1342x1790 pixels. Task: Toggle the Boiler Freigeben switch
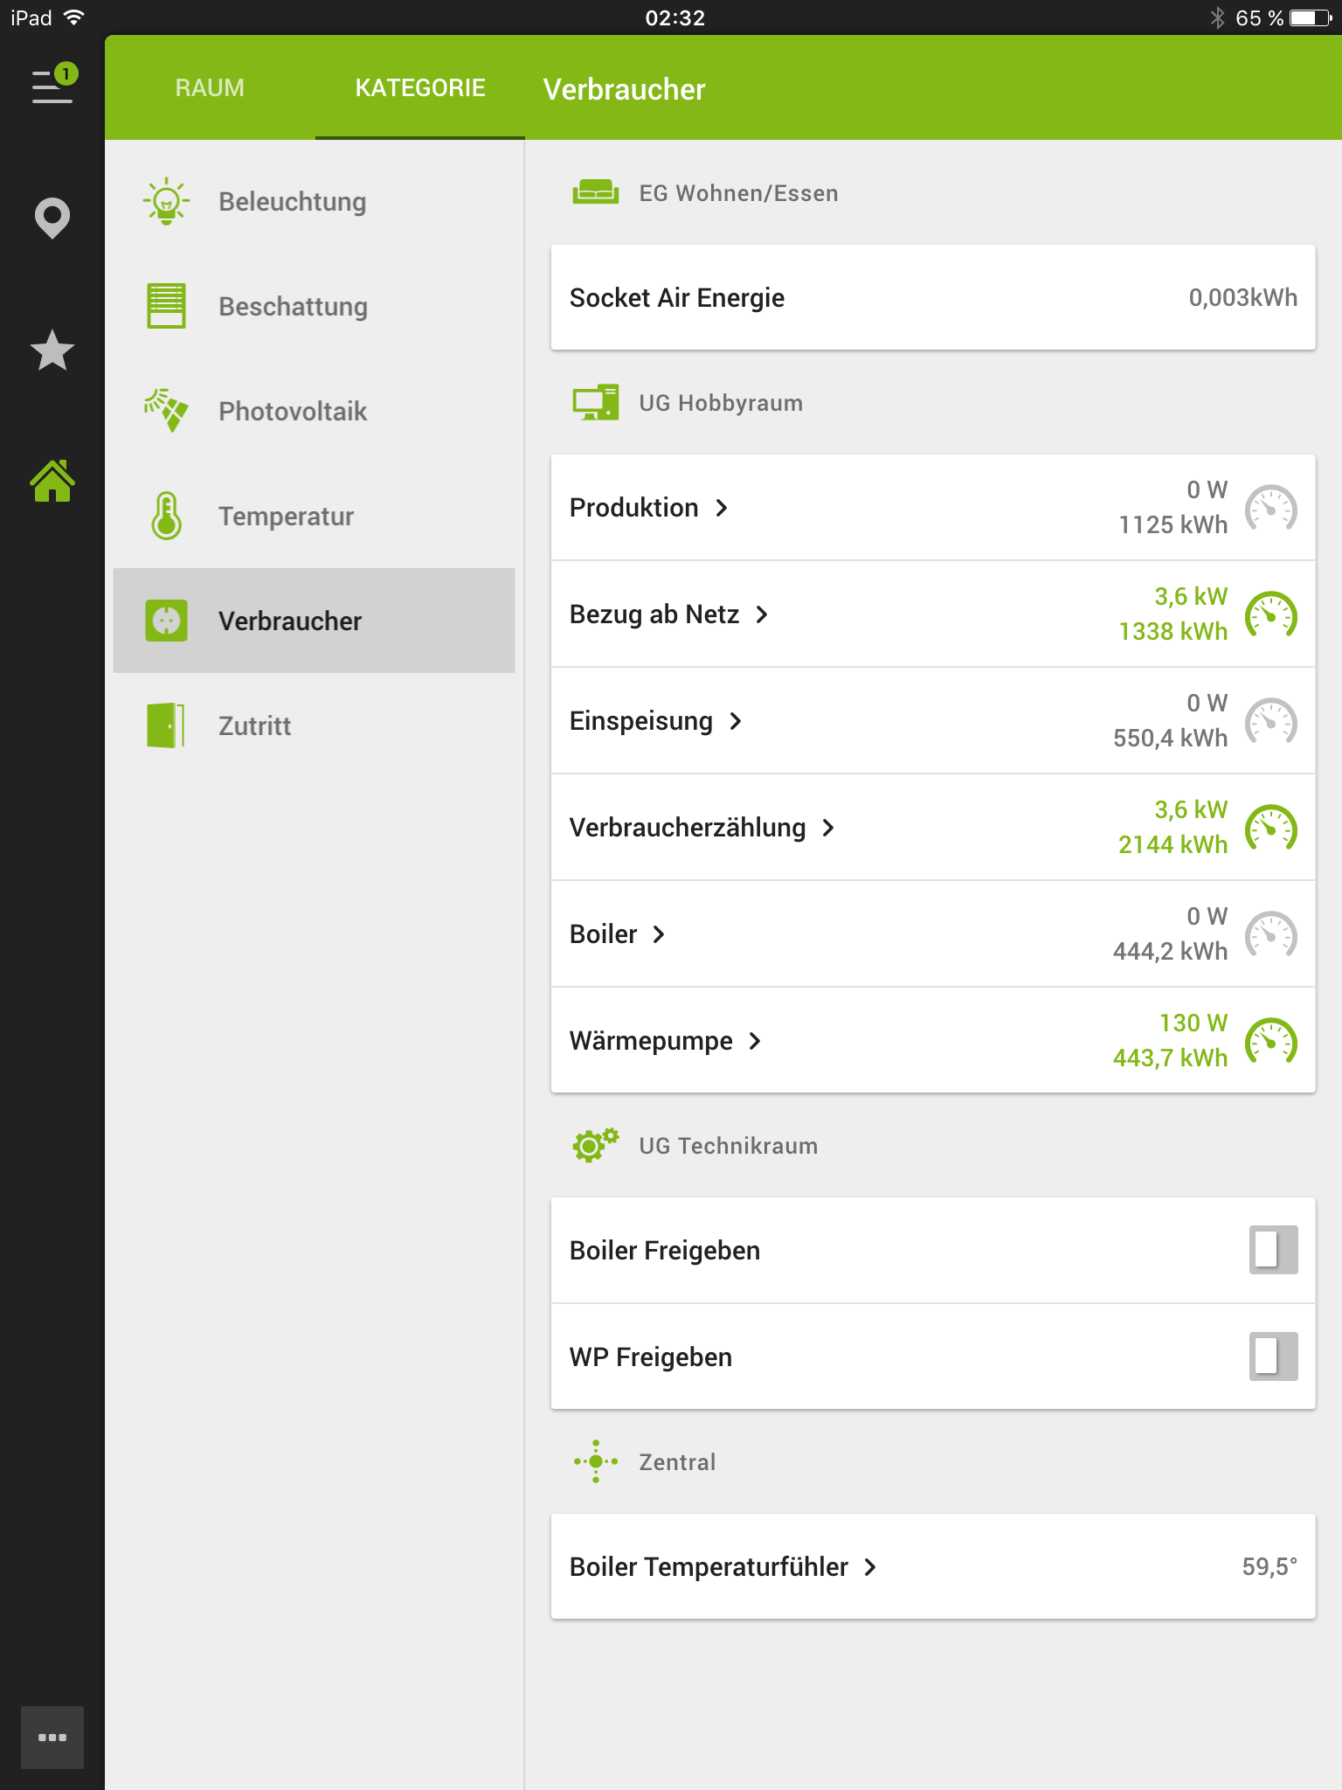coord(1272,1250)
